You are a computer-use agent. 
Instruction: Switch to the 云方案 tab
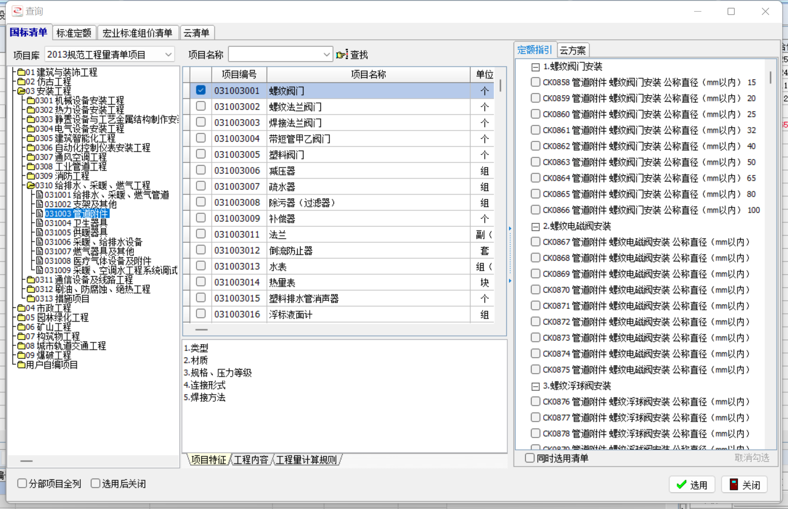pyautogui.click(x=573, y=50)
